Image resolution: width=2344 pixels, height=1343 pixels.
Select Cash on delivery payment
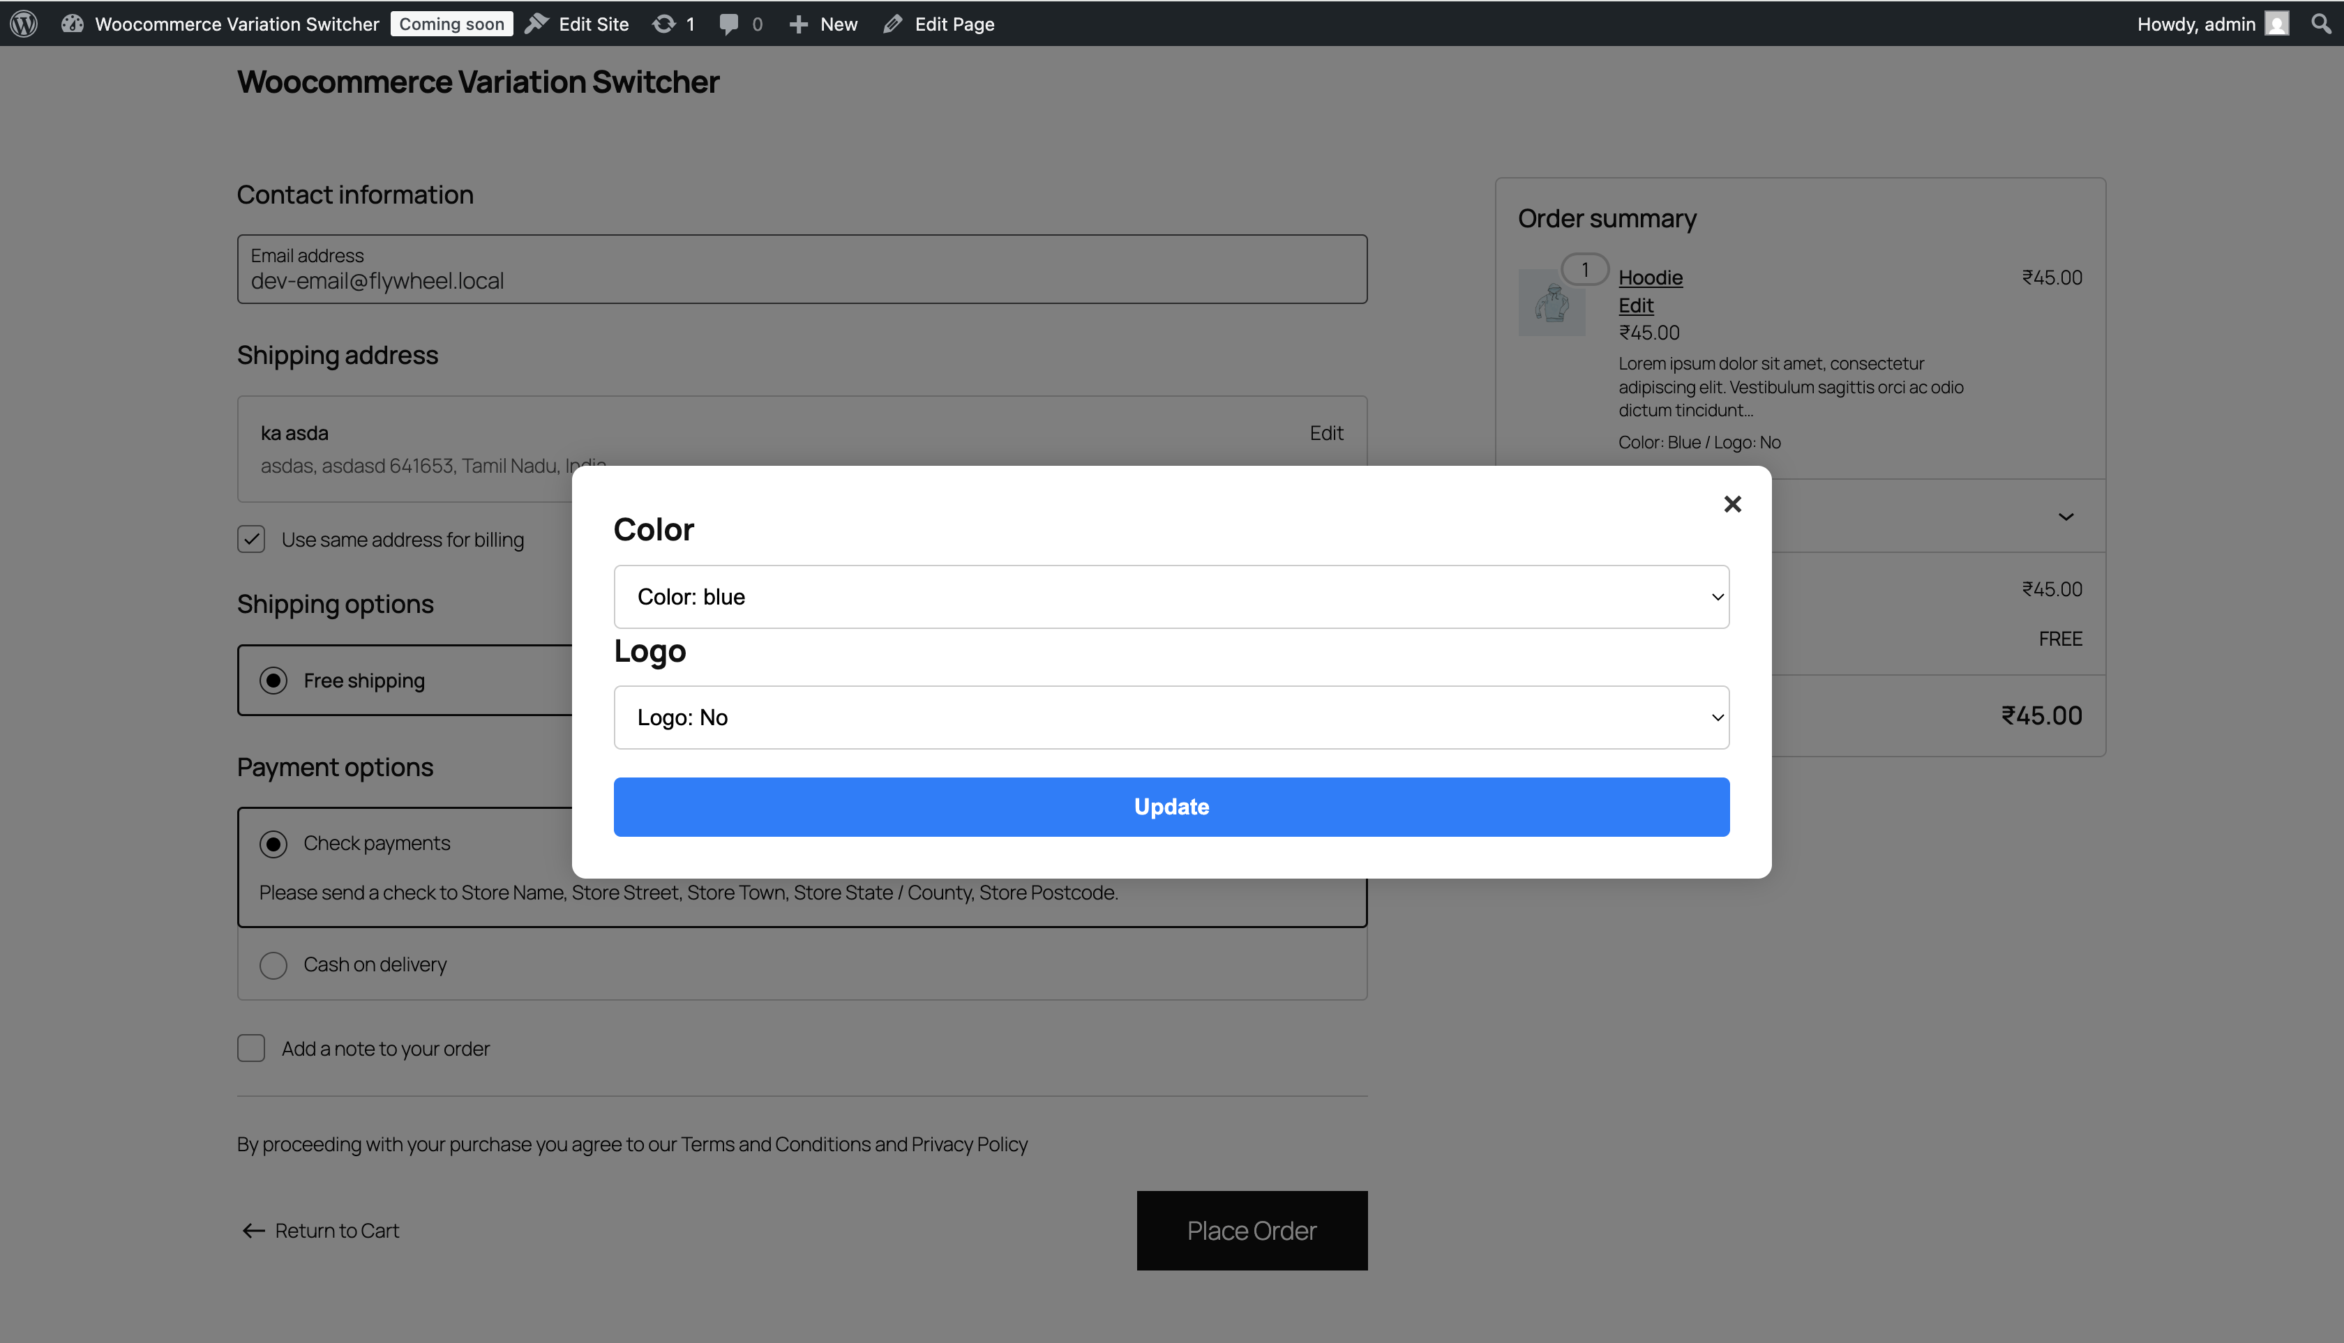click(273, 965)
